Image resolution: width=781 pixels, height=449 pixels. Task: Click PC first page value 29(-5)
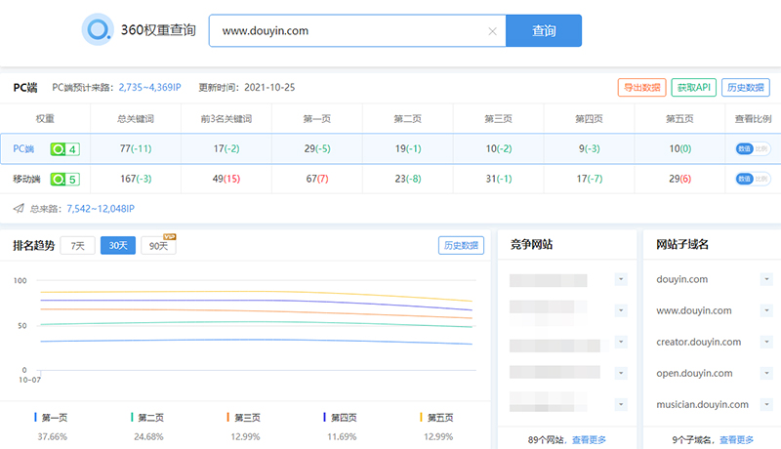pyautogui.click(x=317, y=148)
